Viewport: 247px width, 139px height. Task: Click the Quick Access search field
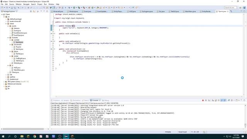click(x=230, y=8)
